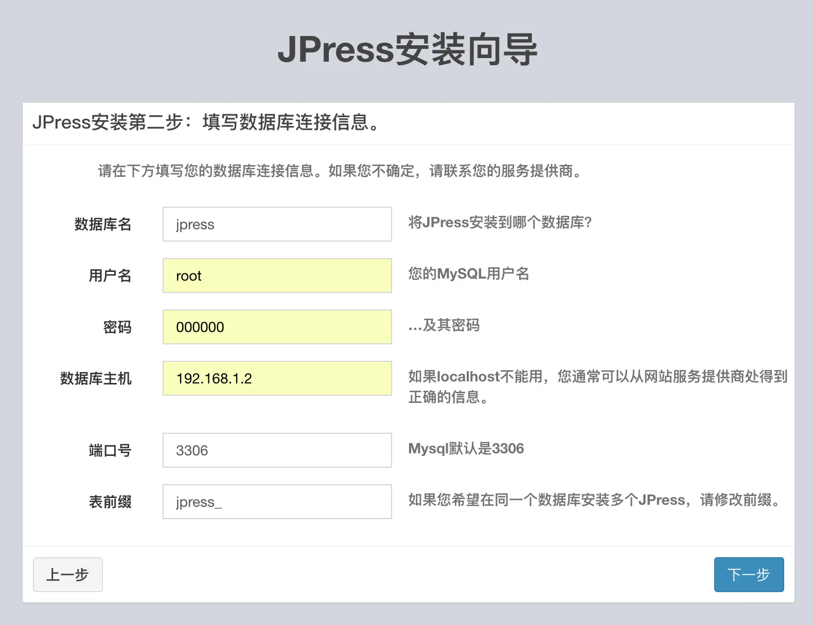Go back with the 上一步 button

coord(68,575)
